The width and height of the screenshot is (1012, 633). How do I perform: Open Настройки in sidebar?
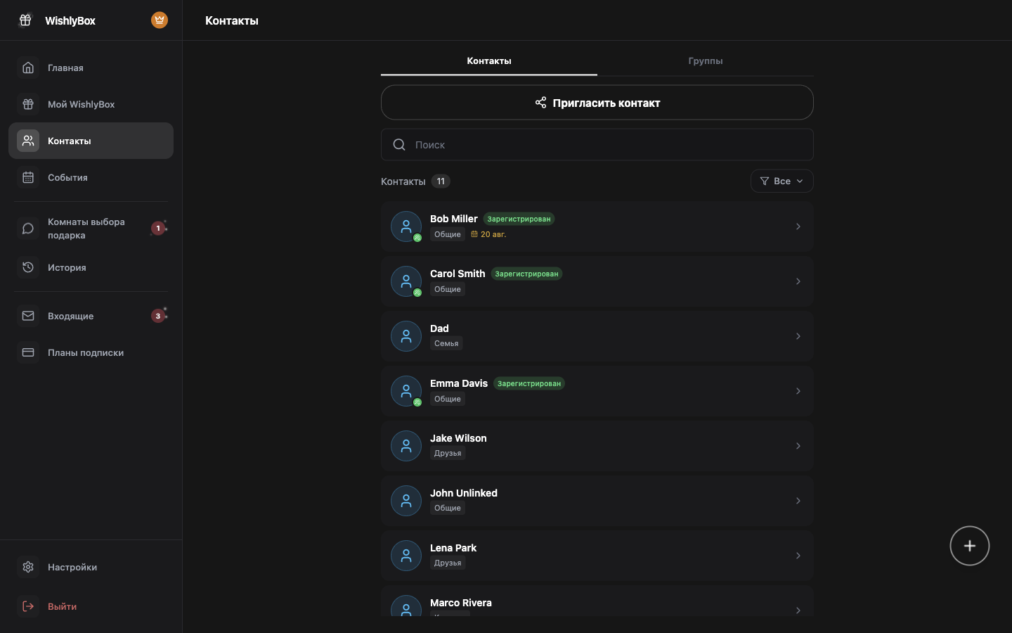[x=91, y=567]
